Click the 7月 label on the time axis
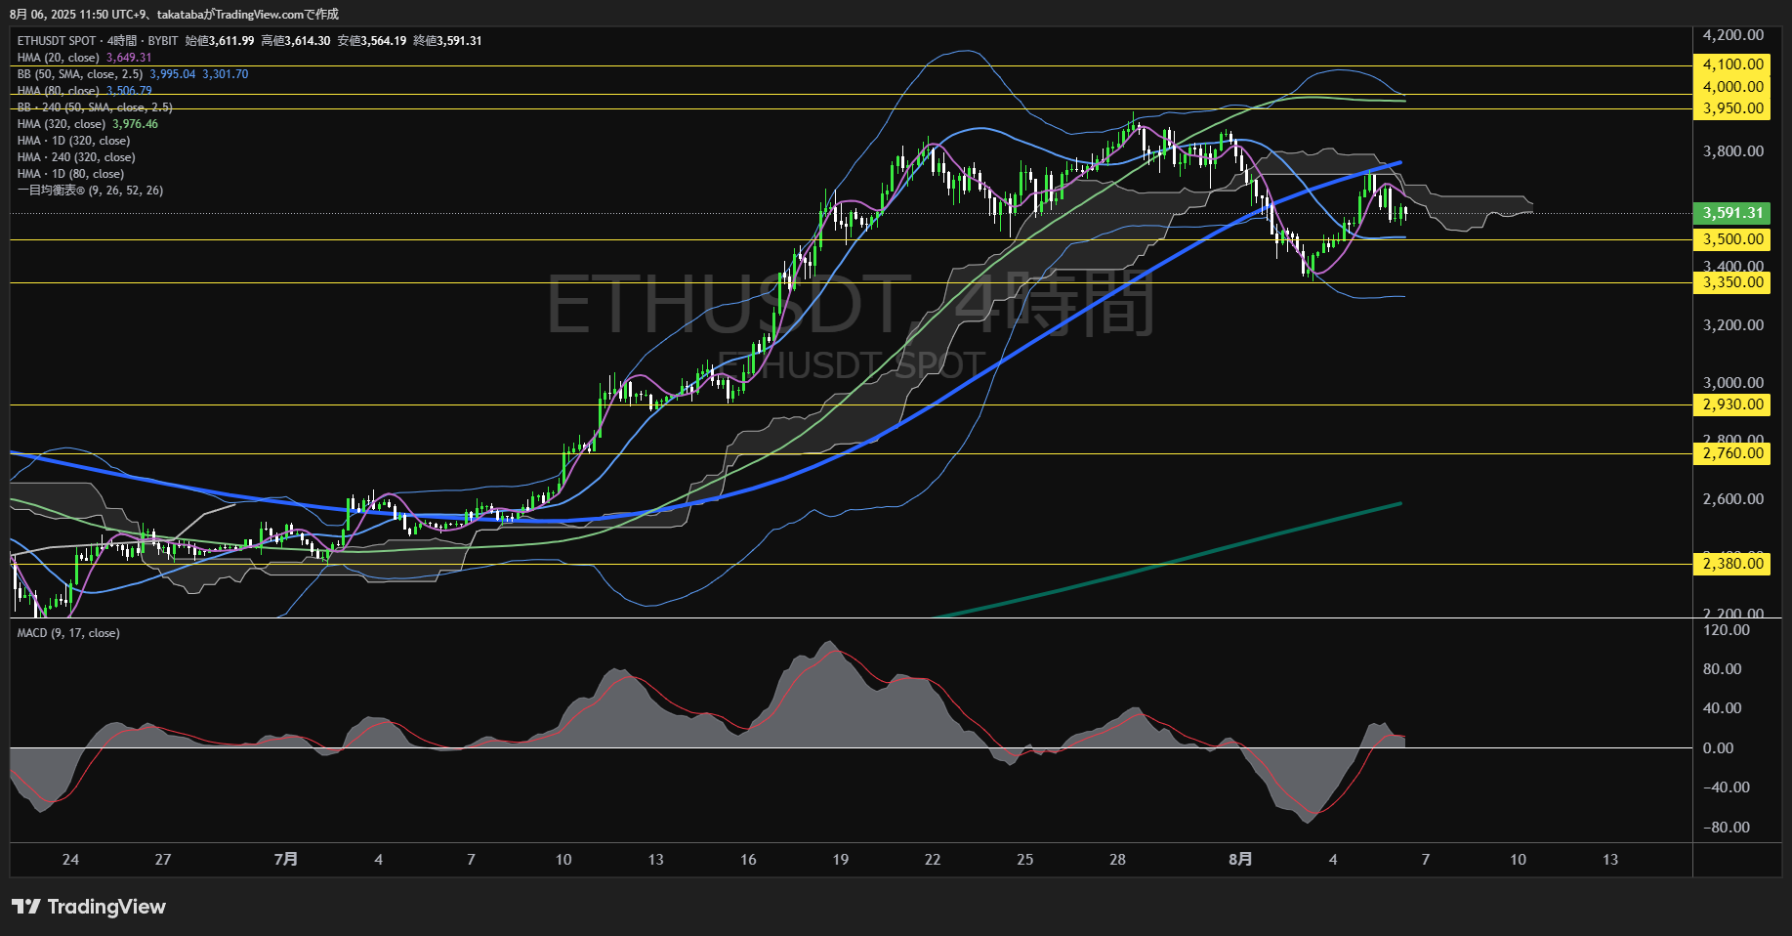1792x936 pixels. coord(286,860)
